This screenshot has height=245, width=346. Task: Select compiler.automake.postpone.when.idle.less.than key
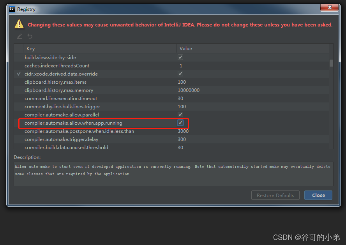tap(79, 131)
